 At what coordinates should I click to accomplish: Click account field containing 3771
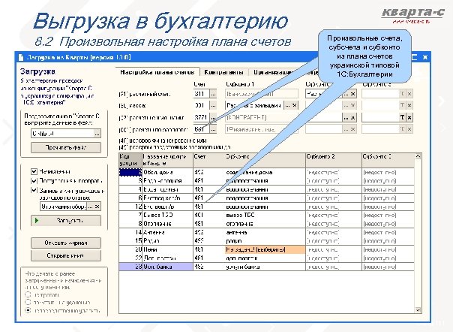(x=202, y=117)
